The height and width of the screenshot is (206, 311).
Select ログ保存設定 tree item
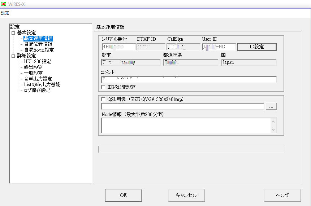point(37,90)
